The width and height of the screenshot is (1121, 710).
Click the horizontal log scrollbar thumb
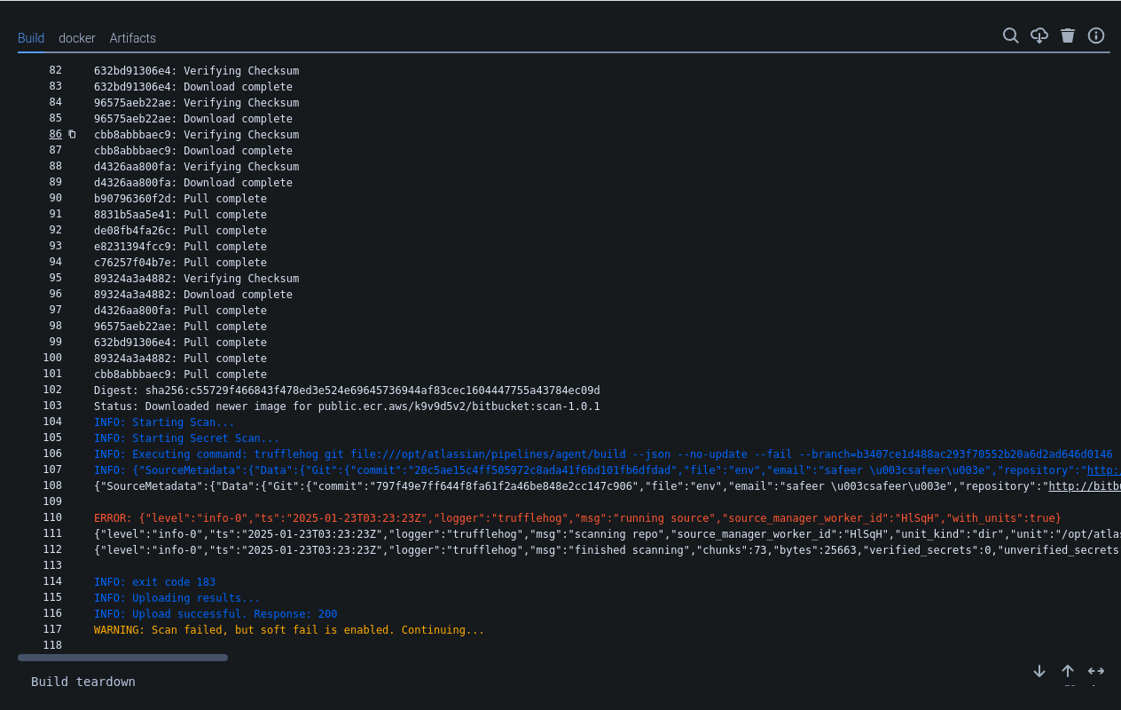coord(122,658)
